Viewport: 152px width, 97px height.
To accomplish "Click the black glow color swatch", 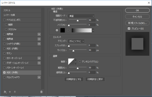I will pos(63,30).
